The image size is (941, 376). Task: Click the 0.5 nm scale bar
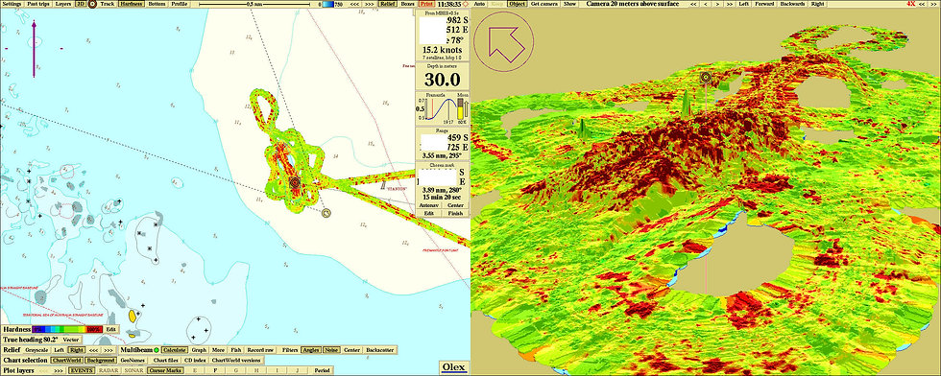coord(254,4)
